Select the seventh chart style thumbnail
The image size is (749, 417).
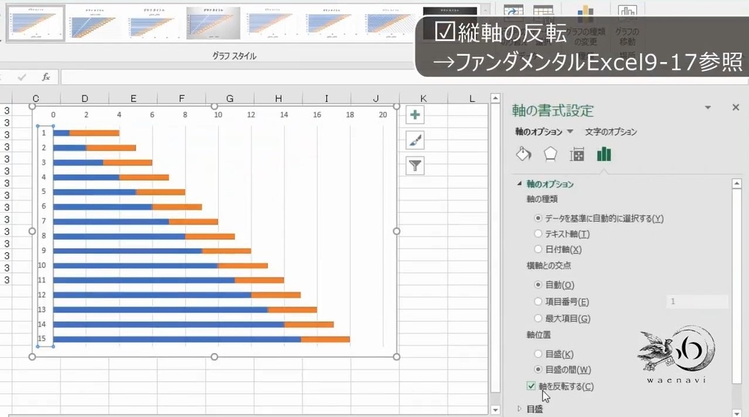point(391,23)
